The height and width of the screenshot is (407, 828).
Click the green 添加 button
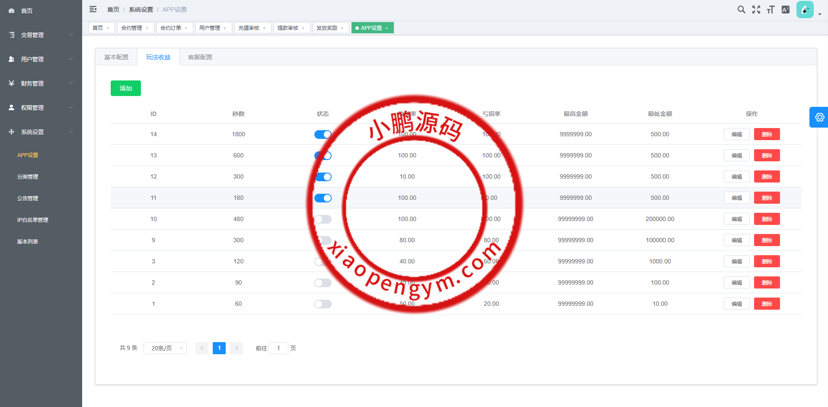coord(126,88)
